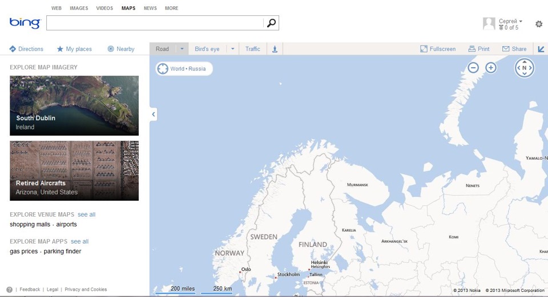The height and width of the screenshot is (297, 548).
Task: Open Streetside pegman icon
Action: (275, 49)
